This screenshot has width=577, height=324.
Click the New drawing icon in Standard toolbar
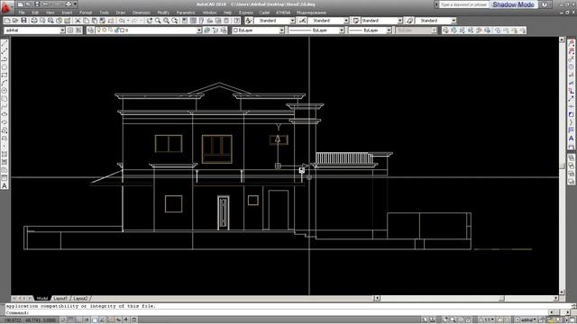pos(7,21)
